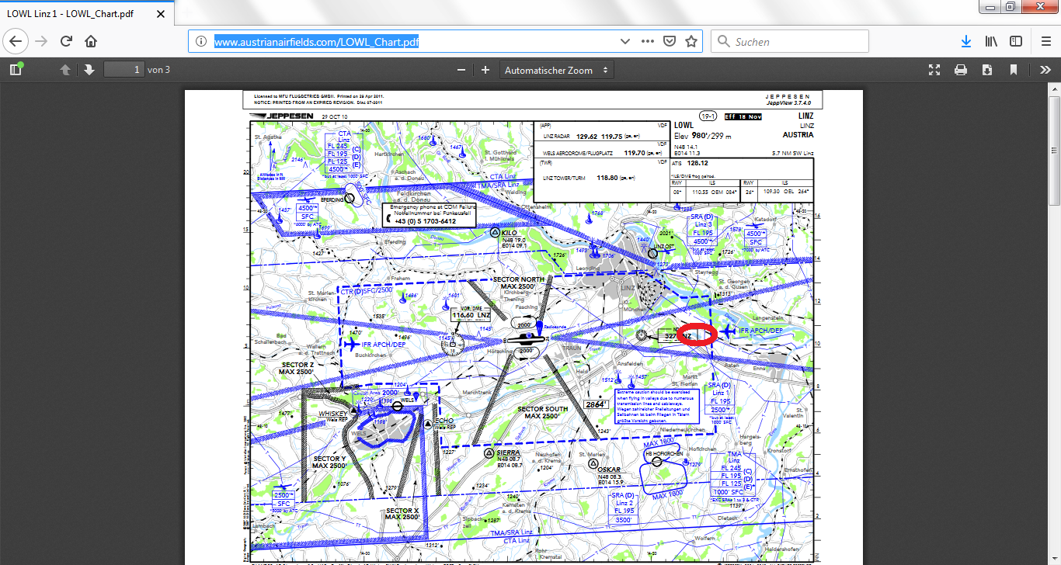Save the page to Pocket
This screenshot has height=565, width=1061.
[x=670, y=41]
